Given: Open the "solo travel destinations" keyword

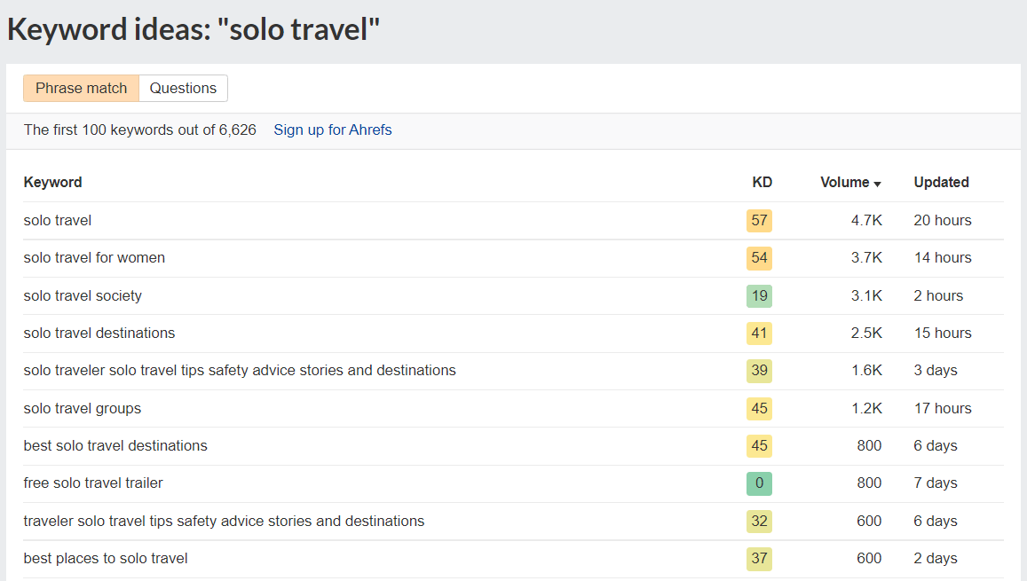Looking at the screenshot, I should pos(99,333).
